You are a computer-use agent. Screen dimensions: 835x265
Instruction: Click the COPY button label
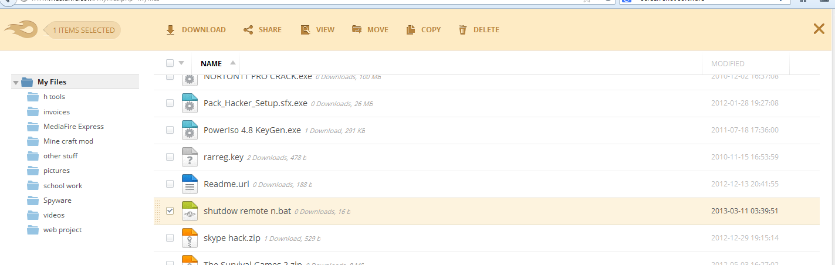[x=431, y=30]
